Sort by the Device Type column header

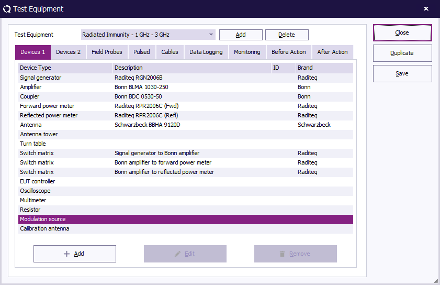pyautogui.click(x=65, y=68)
